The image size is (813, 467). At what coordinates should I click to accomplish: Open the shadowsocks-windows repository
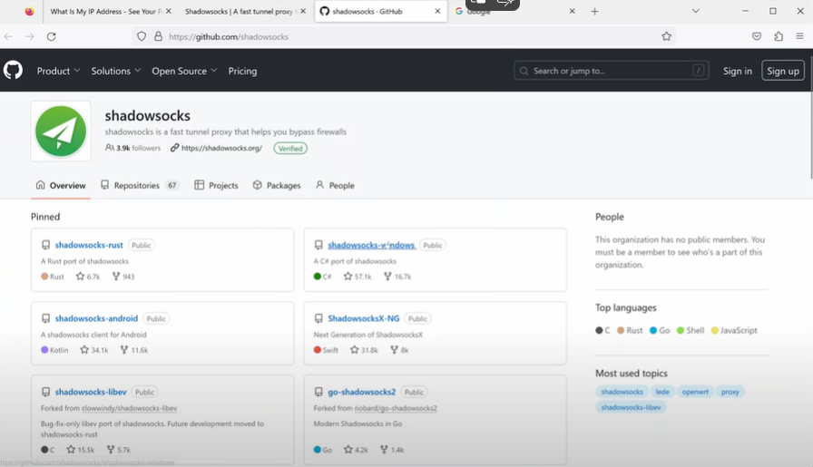coord(371,245)
